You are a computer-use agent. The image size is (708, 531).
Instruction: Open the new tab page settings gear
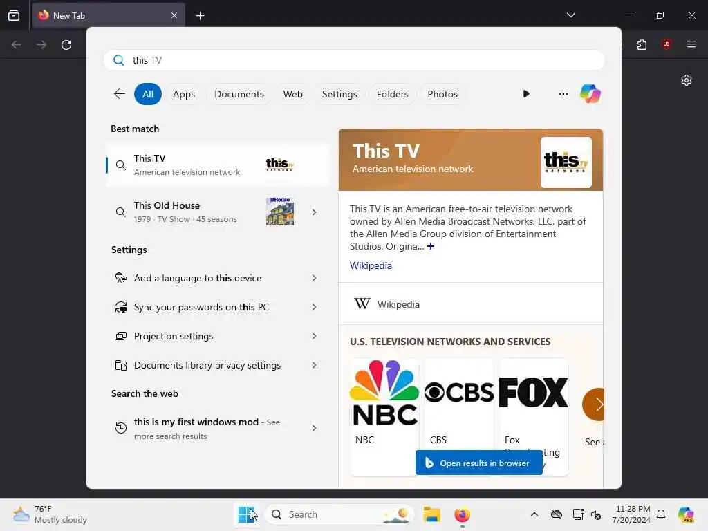tap(687, 80)
